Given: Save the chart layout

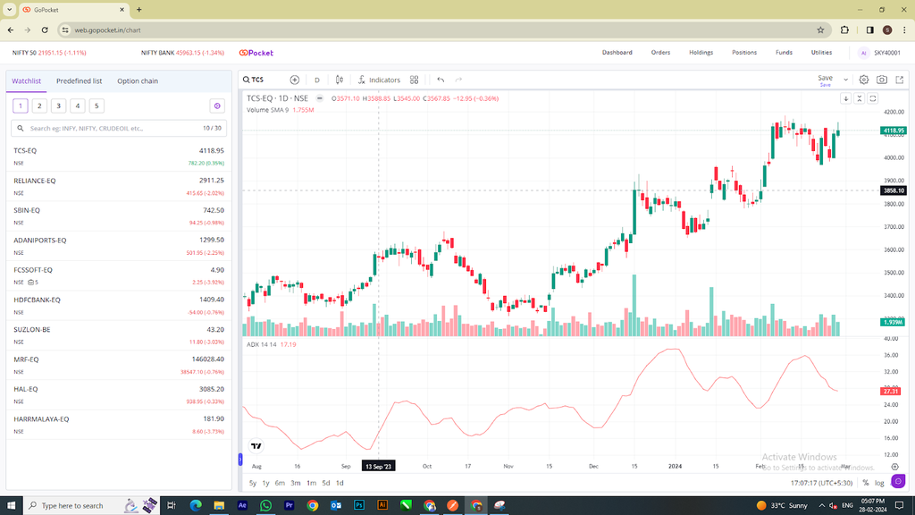Looking at the screenshot, I should pos(825,80).
